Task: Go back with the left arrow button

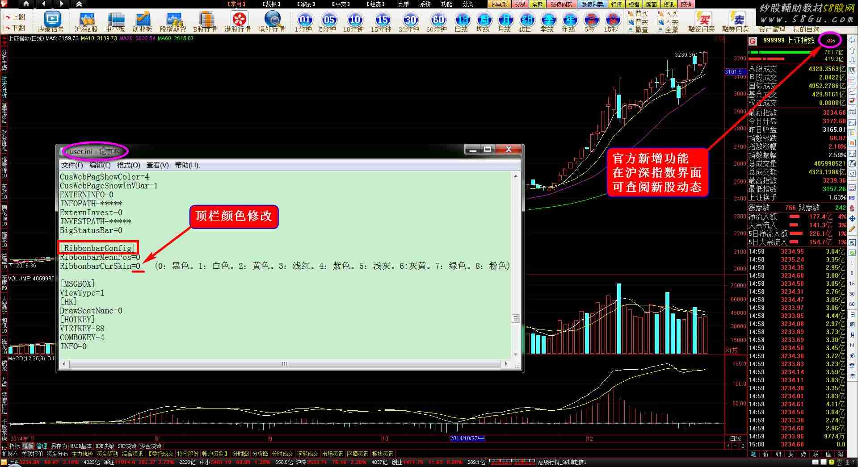Action: [44, 4]
